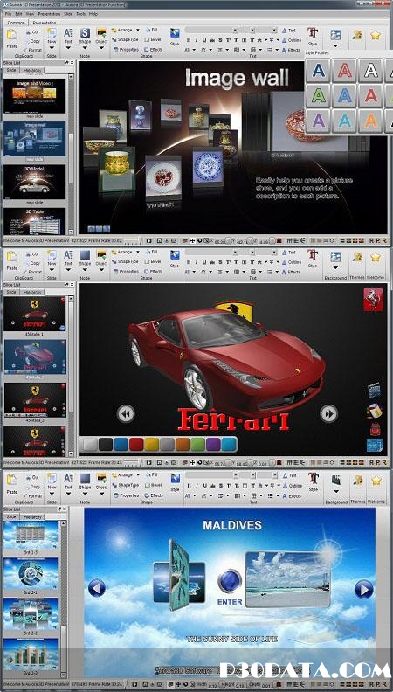Open shape Effects in the bottom window
This screenshot has height=692, width=393.
click(154, 495)
